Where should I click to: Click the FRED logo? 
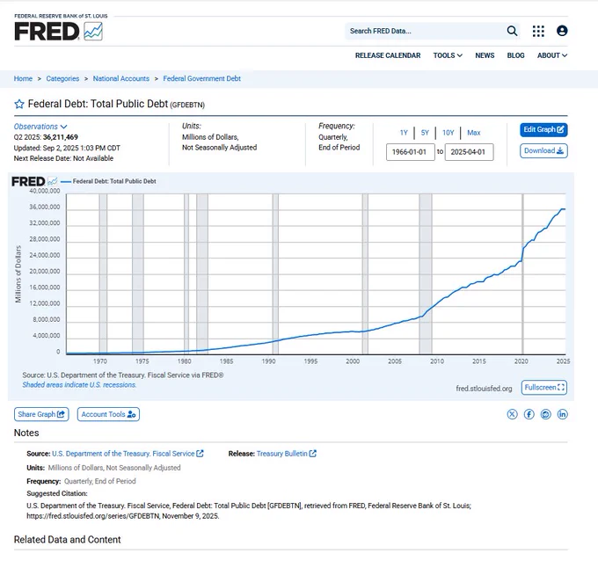[58, 30]
